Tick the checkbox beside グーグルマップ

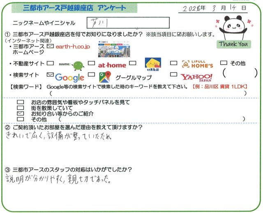[91, 75]
